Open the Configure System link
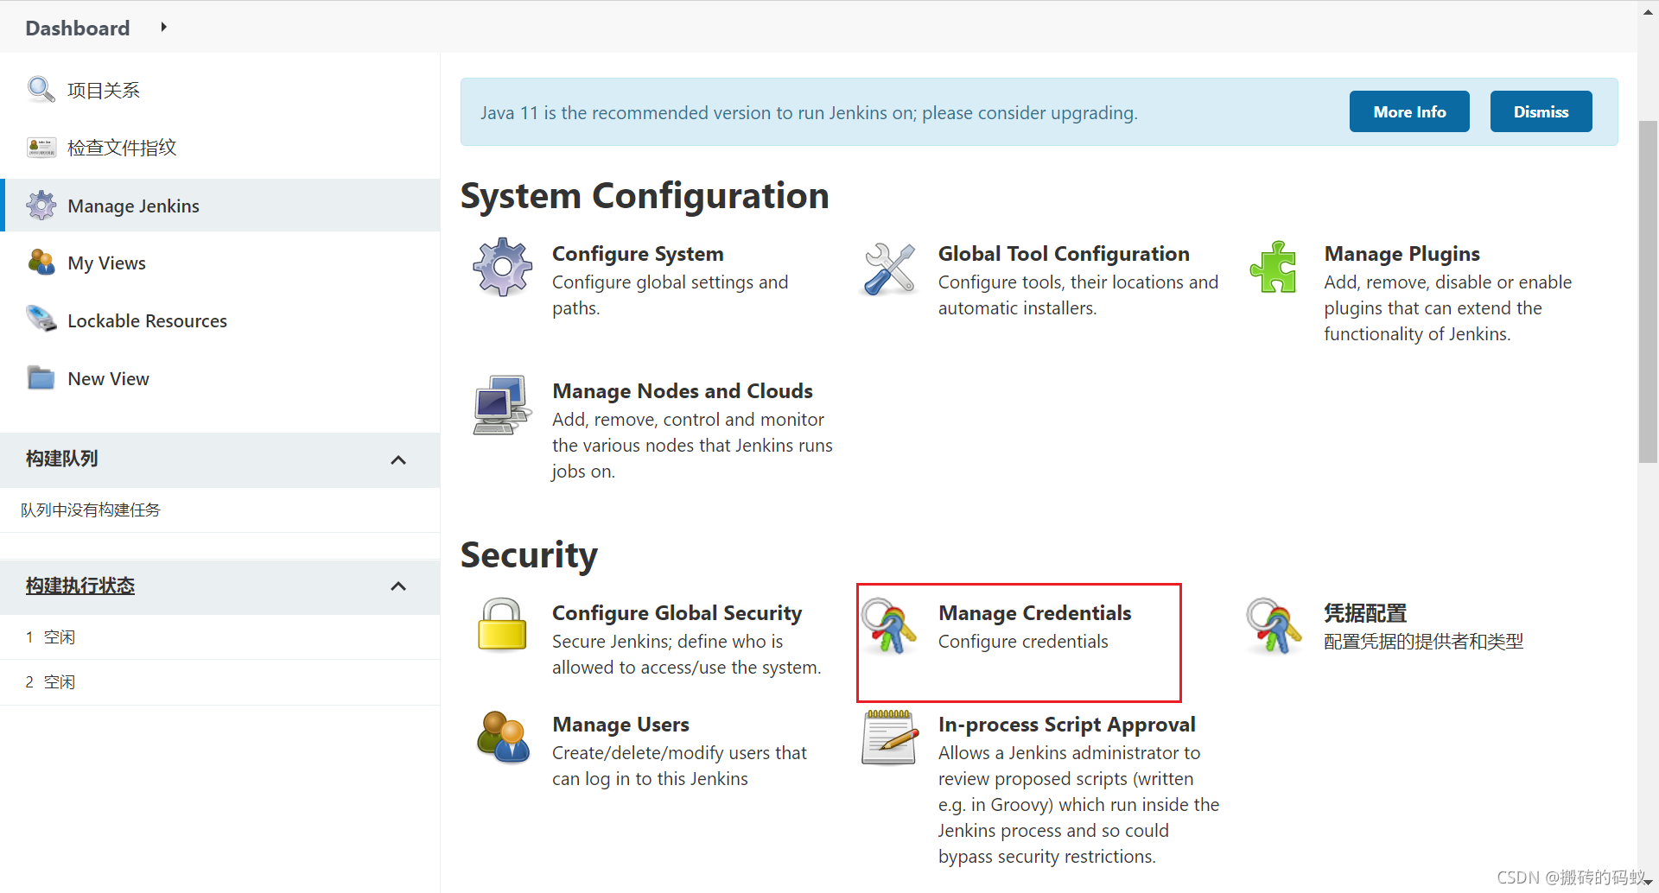The width and height of the screenshot is (1659, 893). pyautogui.click(x=638, y=254)
